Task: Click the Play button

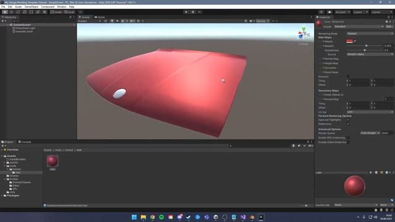Action: coord(186,12)
